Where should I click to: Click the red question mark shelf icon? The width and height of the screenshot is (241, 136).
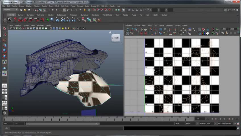point(15,20)
